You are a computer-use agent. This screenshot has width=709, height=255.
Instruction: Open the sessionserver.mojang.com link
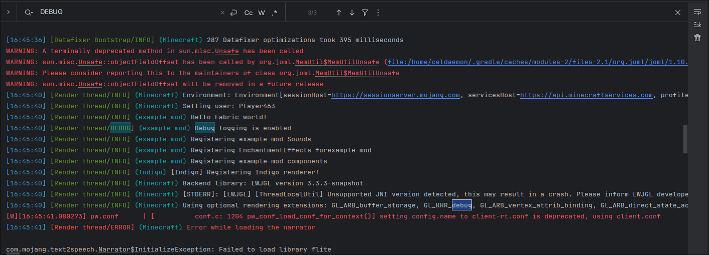[x=396, y=95]
